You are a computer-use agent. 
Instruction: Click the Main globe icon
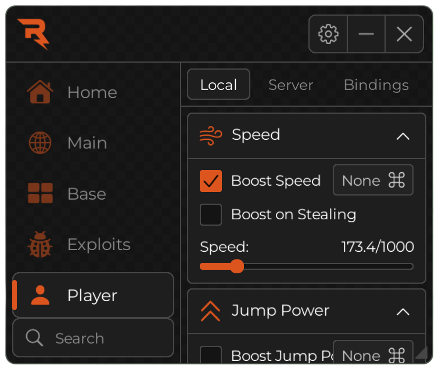[40, 143]
